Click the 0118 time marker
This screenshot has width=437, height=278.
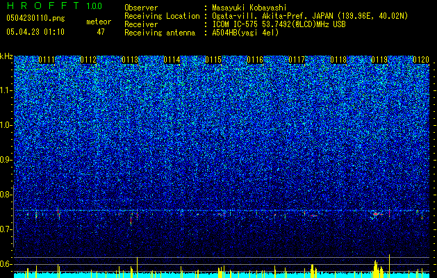[338, 60]
